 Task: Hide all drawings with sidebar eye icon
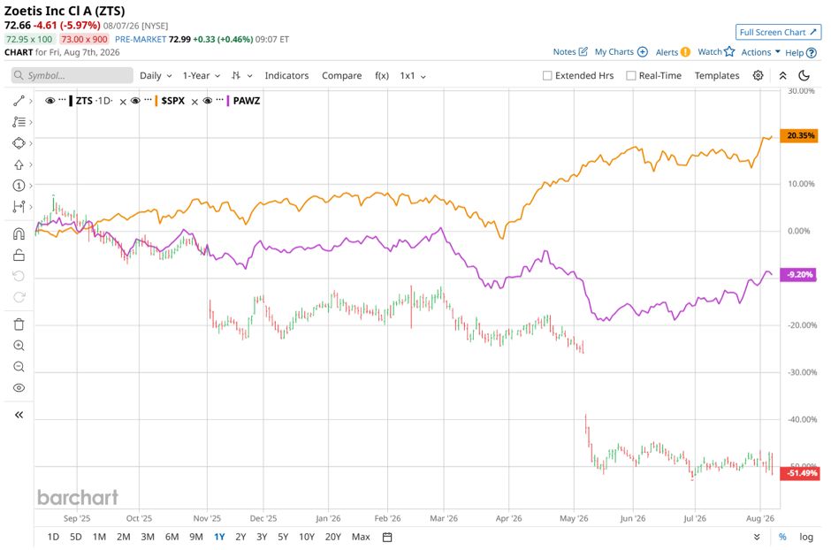click(19, 388)
